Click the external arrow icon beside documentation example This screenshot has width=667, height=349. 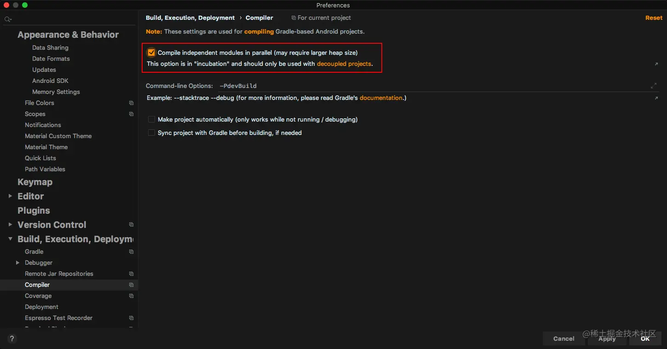coord(656,98)
